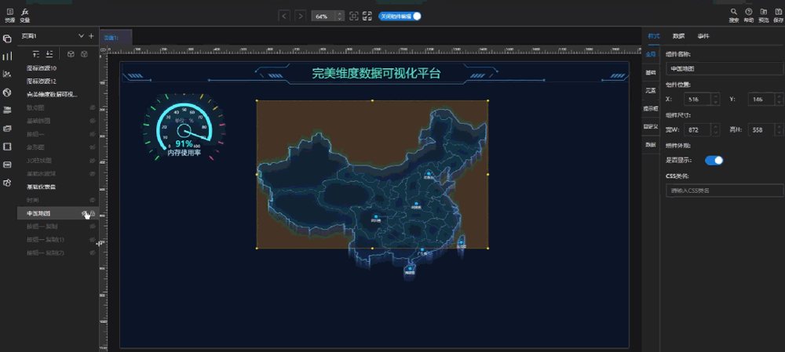Increase the 宽W width value
Viewport: 785px width, 352px height.
(x=715, y=126)
